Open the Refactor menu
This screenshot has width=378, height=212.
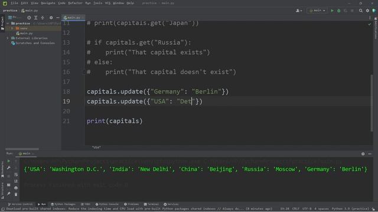tap(75, 3)
